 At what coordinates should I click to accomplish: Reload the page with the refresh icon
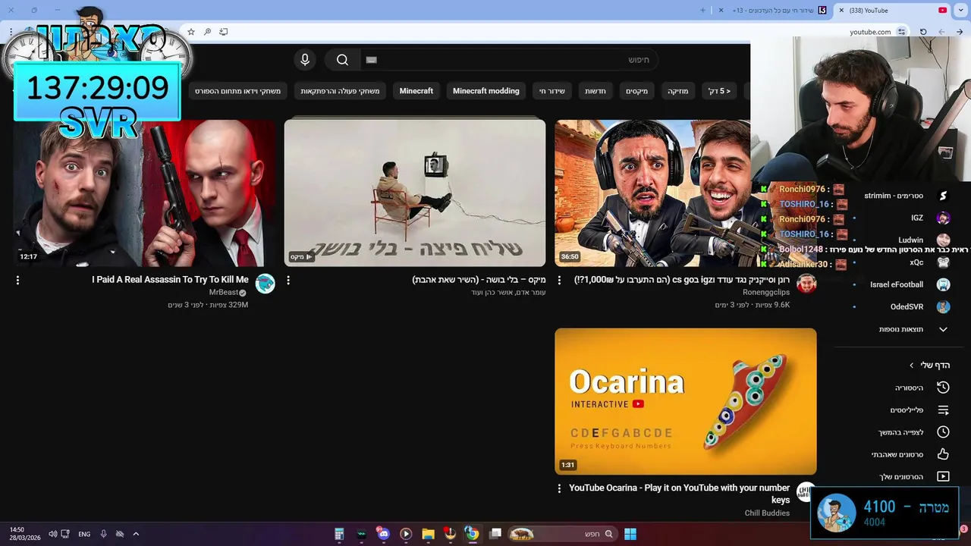click(923, 32)
